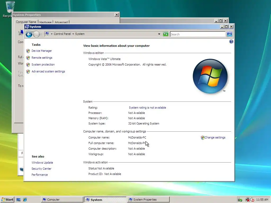Image resolution: width=271 pixels, height=203 pixels.
Task: Minimize the System window
Action: tap(222, 27)
